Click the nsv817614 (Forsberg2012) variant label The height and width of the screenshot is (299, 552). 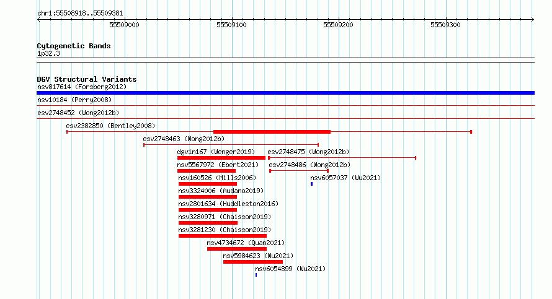82,87
